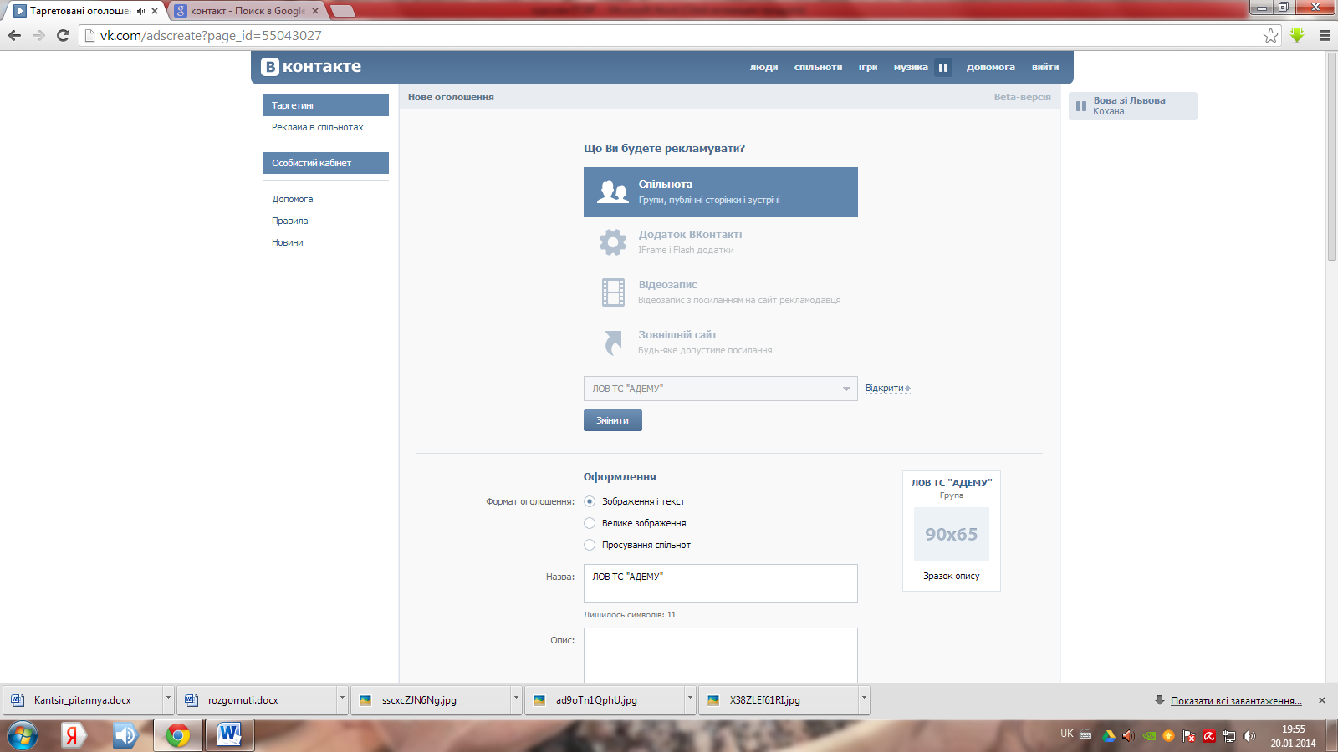Open спільноти in header menu

click(x=818, y=67)
